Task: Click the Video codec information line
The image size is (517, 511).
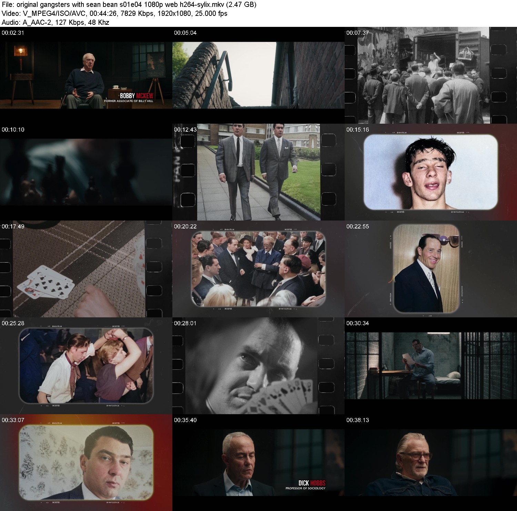Action: point(114,13)
